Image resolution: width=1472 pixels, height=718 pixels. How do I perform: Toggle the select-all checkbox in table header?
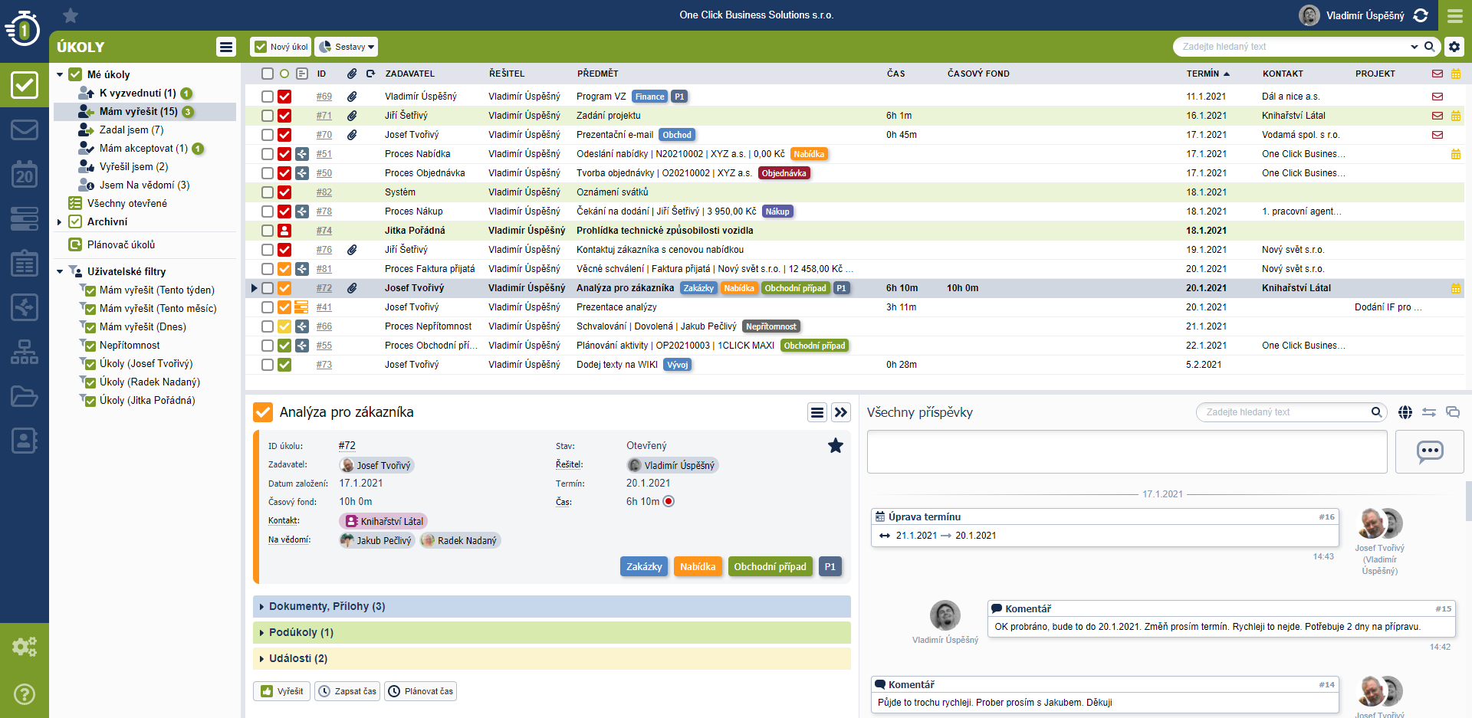click(x=268, y=74)
